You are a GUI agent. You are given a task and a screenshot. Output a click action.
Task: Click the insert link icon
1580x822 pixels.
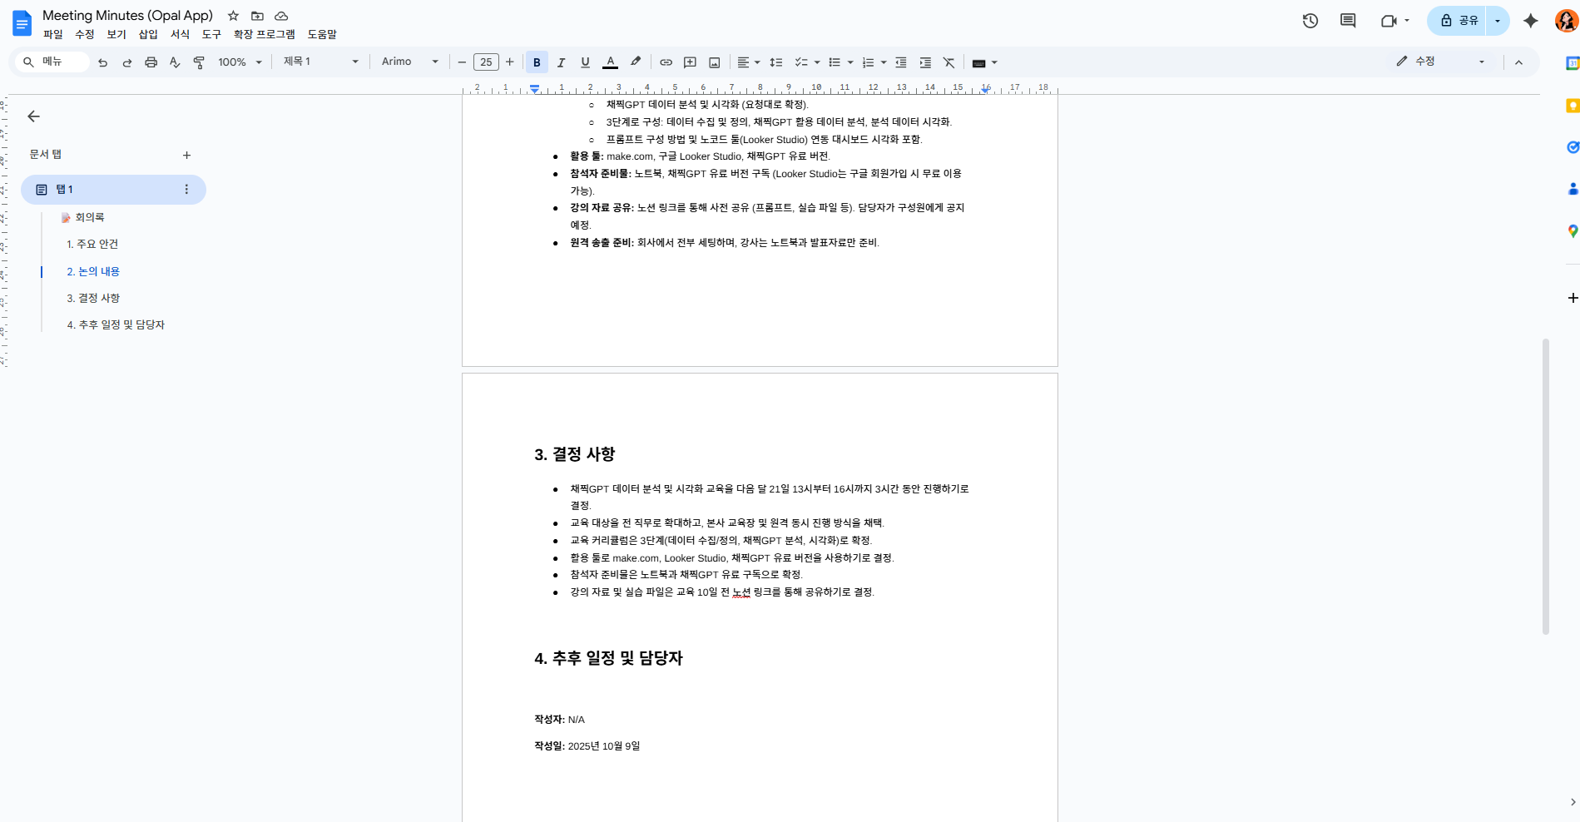tap(666, 62)
